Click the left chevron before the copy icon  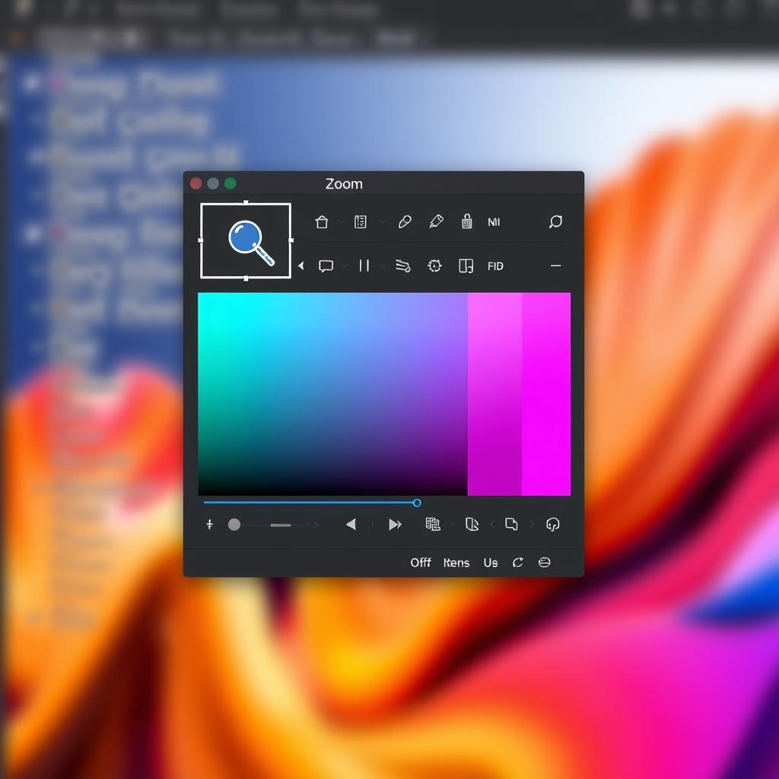492,524
